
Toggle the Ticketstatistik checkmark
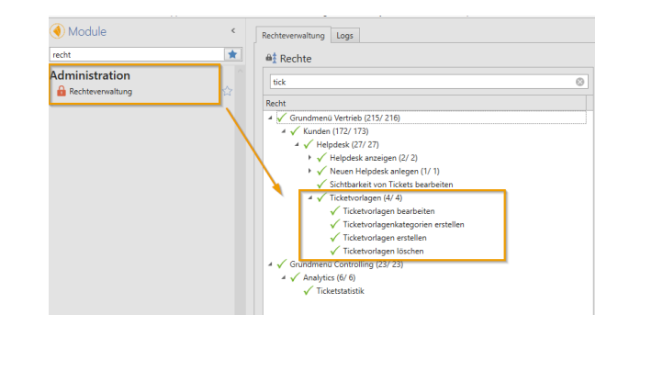tap(309, 291)
